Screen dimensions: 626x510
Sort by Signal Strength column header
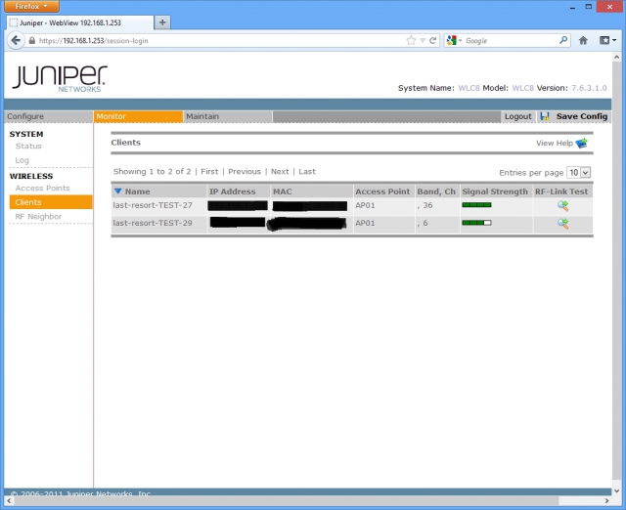495,191
